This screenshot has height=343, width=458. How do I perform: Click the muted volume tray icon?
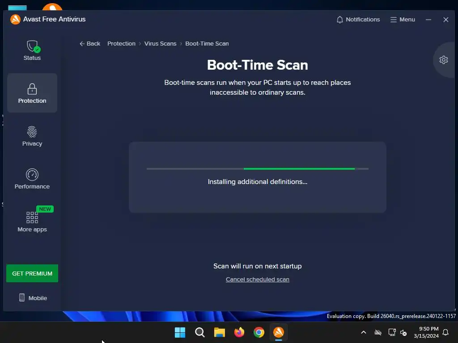point(404,332)
